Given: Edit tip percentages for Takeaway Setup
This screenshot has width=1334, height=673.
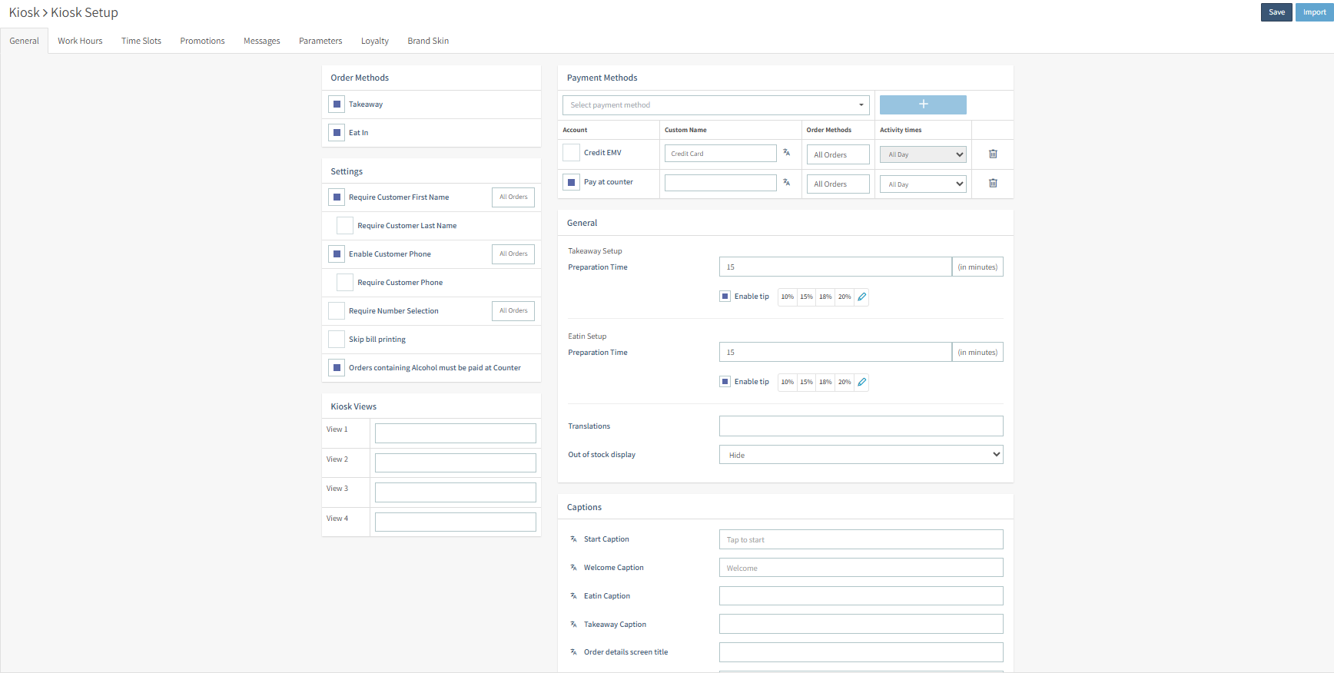Looking at the screenshot, I should [861, 297].
